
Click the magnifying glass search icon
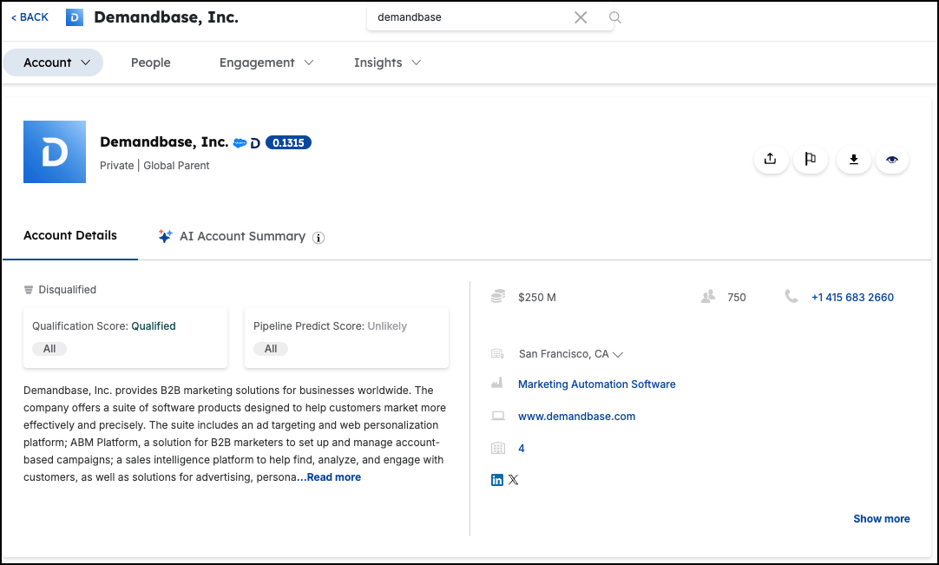615,17
